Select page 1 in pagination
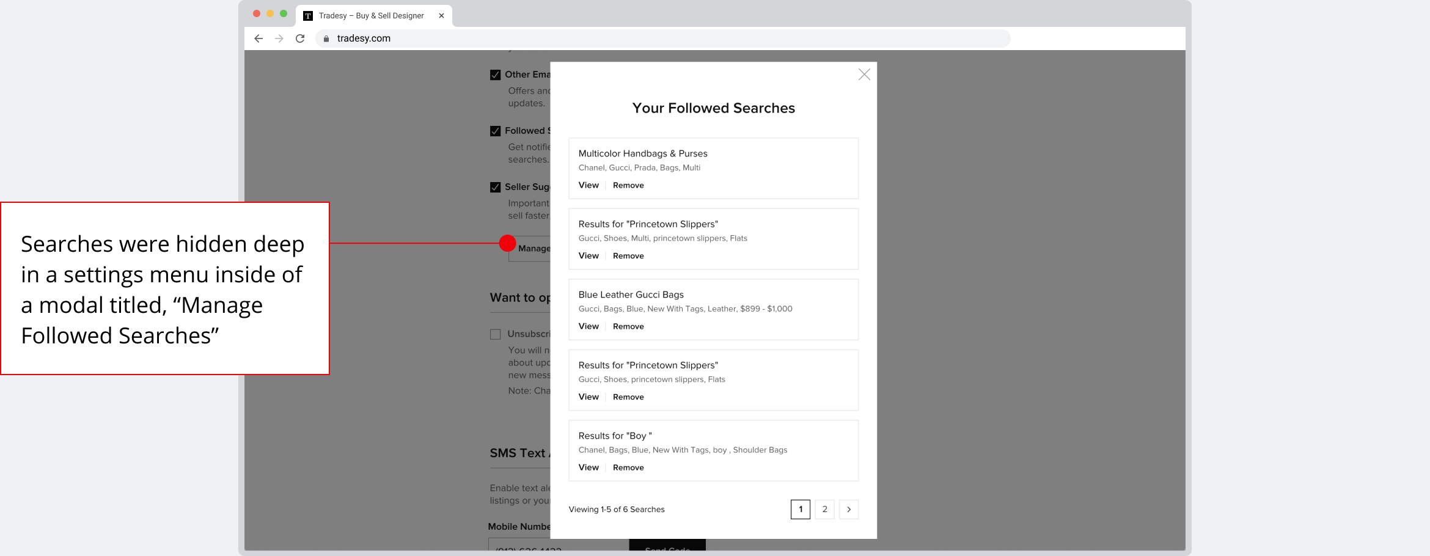This screenshot has width=1430, height=556. coord(801,510)
